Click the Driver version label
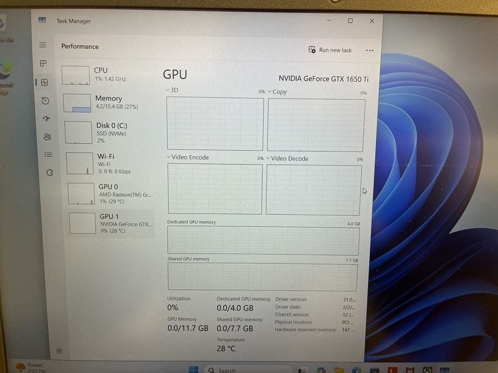498x373 pixels. click(291, 299)
